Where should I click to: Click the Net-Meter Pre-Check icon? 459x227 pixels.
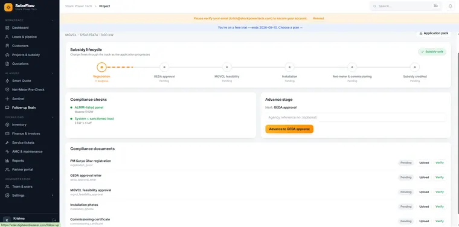coord(7,89)
